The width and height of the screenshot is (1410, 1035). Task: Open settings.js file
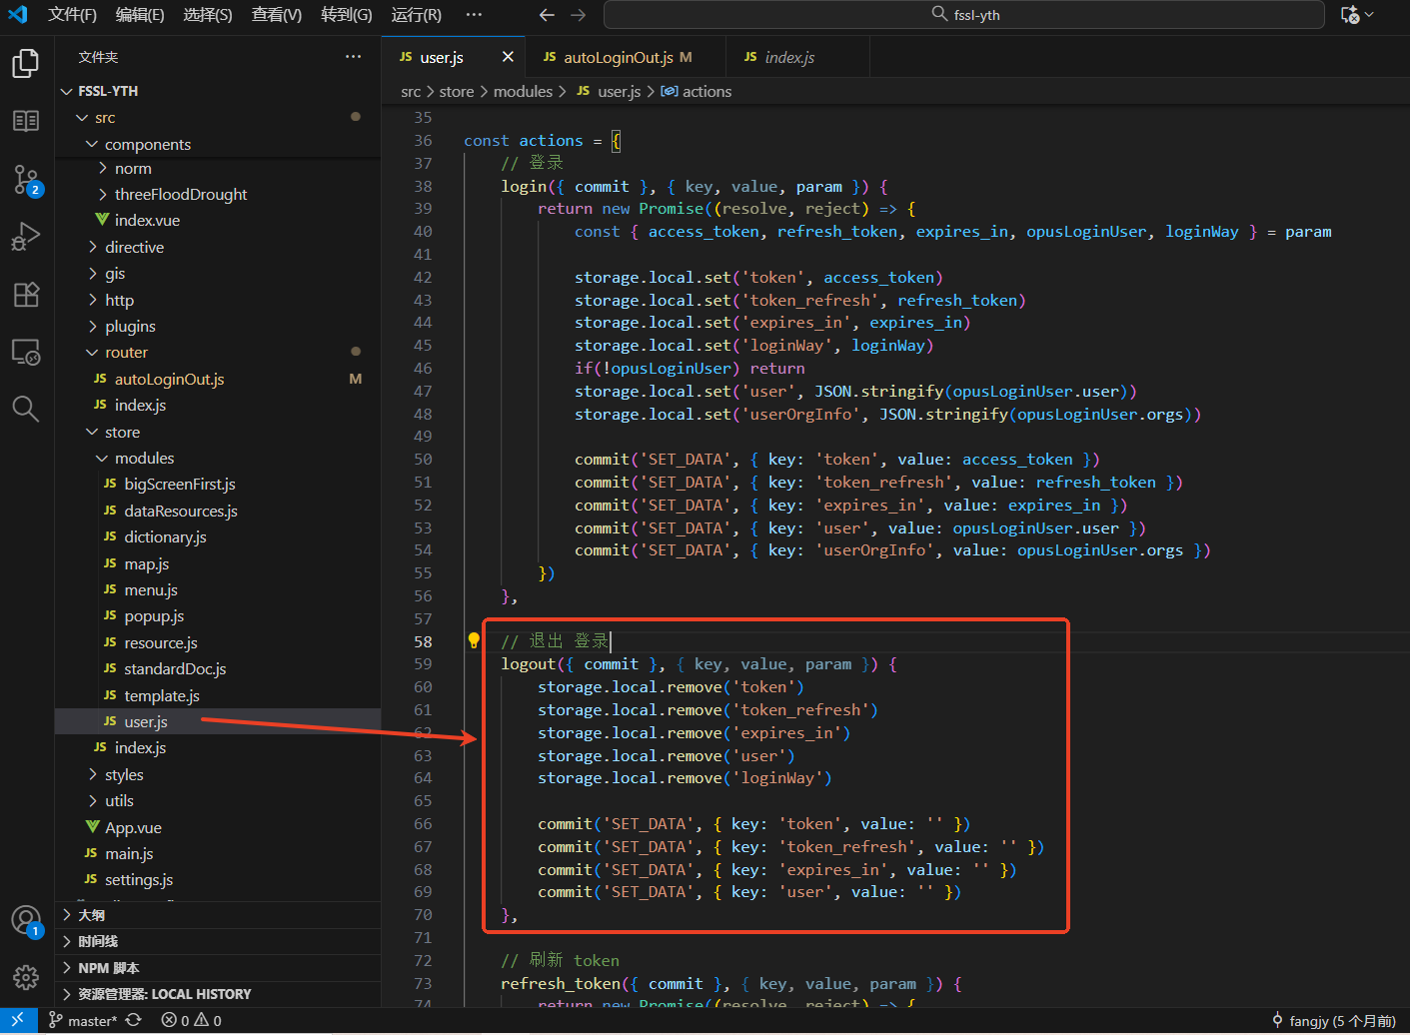coord(218,879)
